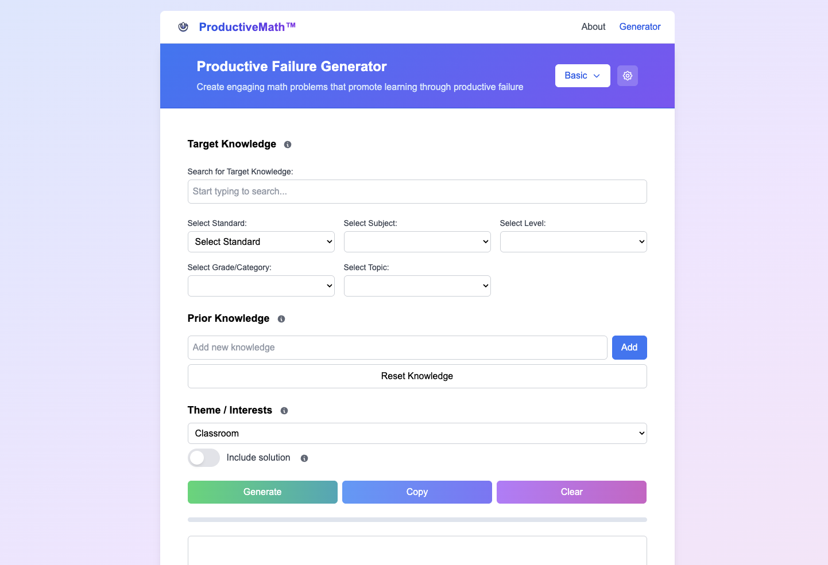Click the green Generate button
828x565 pixels.
262,492
